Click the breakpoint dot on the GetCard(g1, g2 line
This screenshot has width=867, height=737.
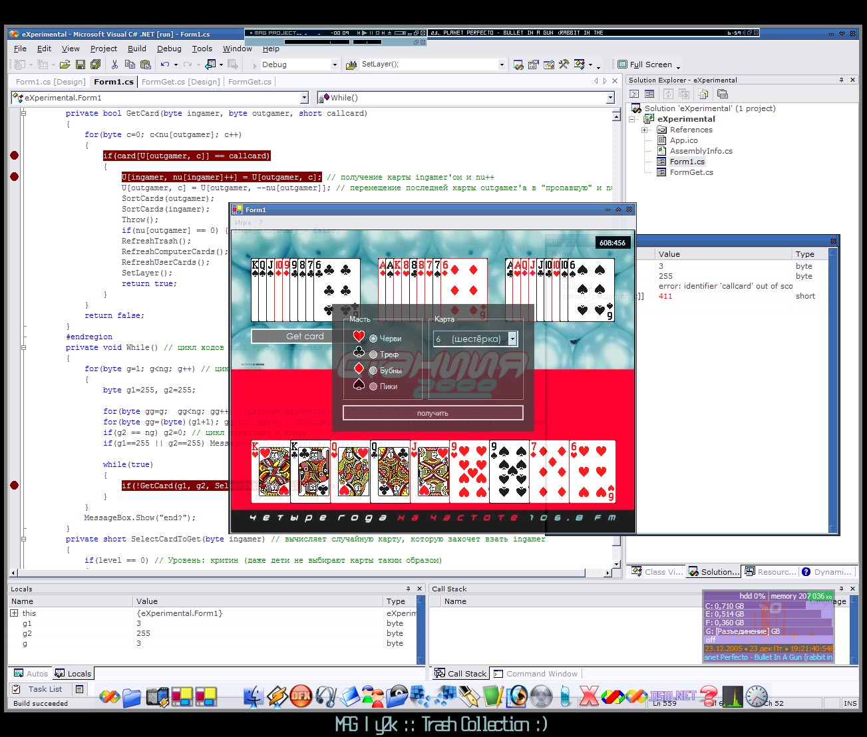tap(15, 486)
